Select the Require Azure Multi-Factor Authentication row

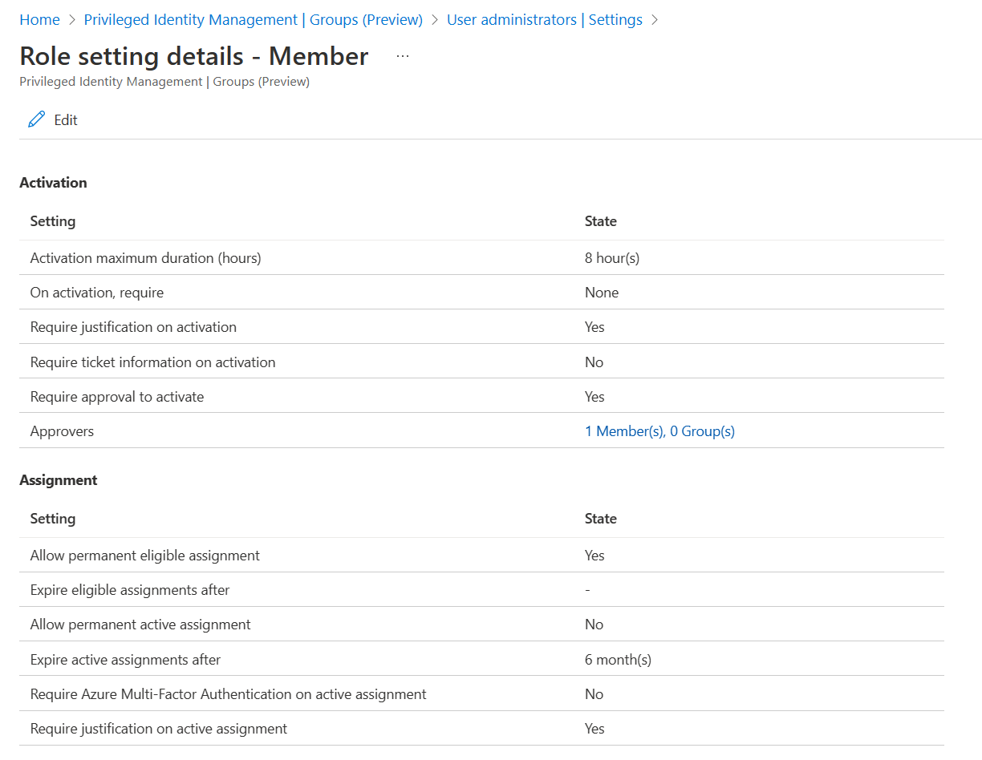(x=228, y=694)
